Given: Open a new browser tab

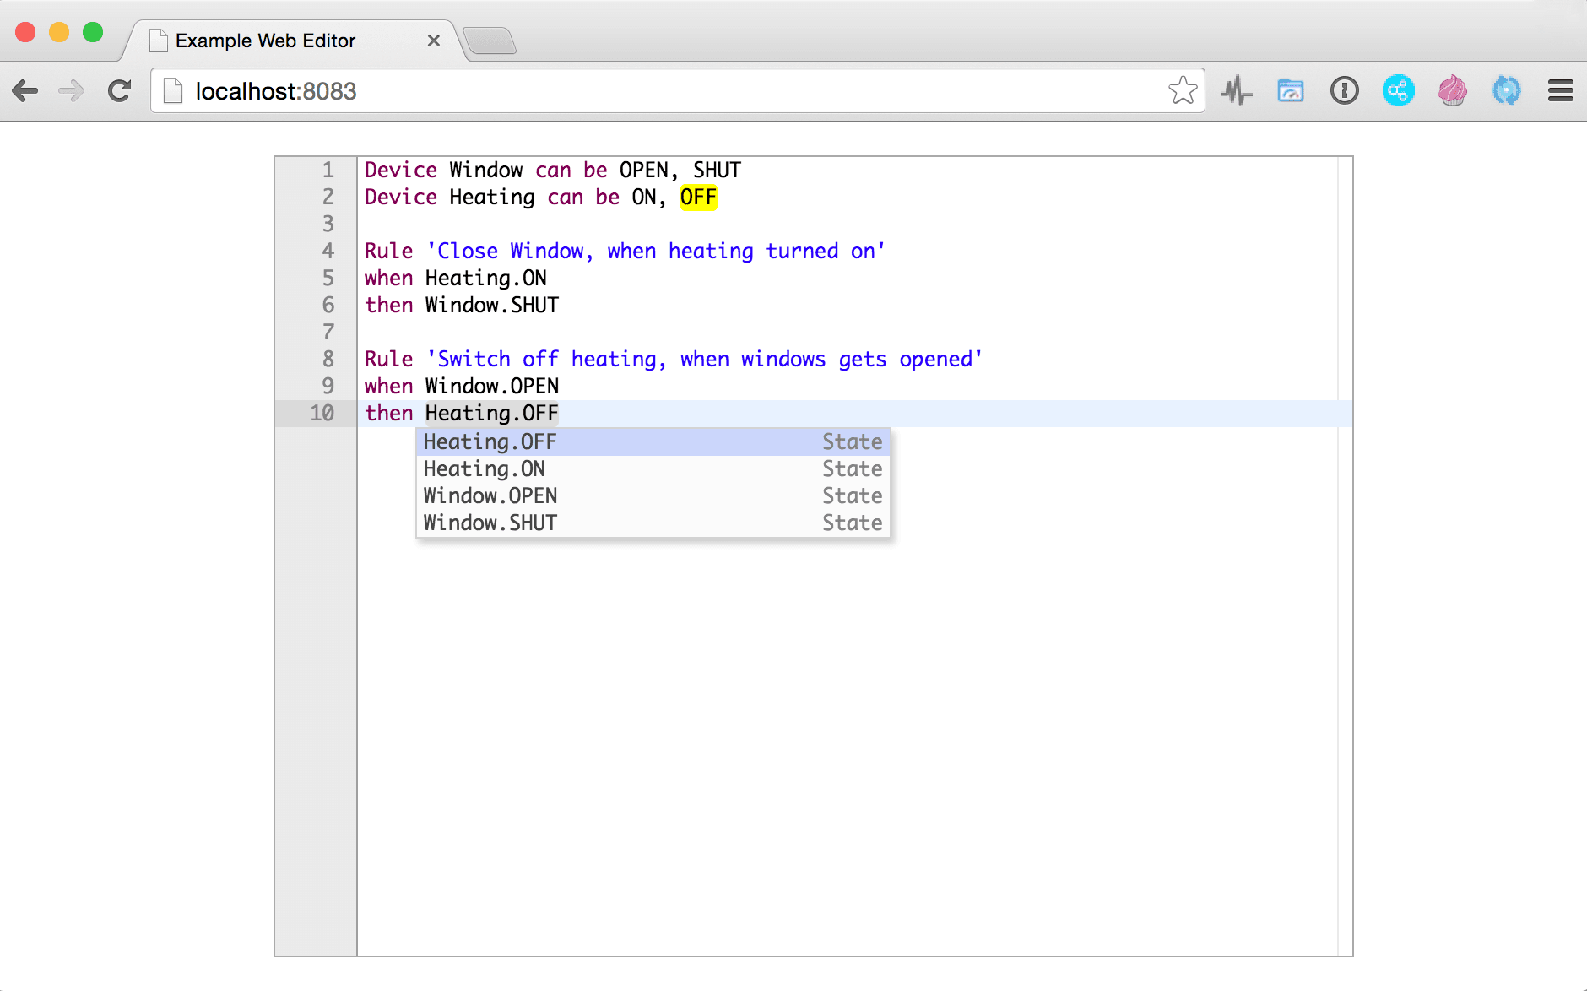Looking at the screenshot, I should point(490,41).
